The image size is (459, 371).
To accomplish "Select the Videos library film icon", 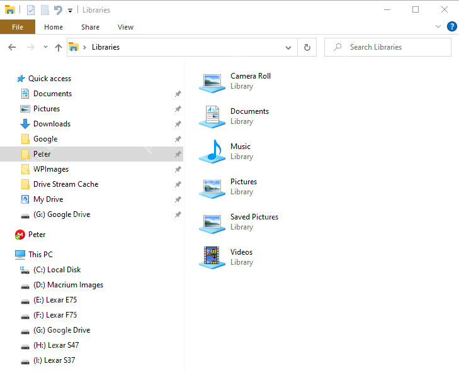I will [212, 258].
